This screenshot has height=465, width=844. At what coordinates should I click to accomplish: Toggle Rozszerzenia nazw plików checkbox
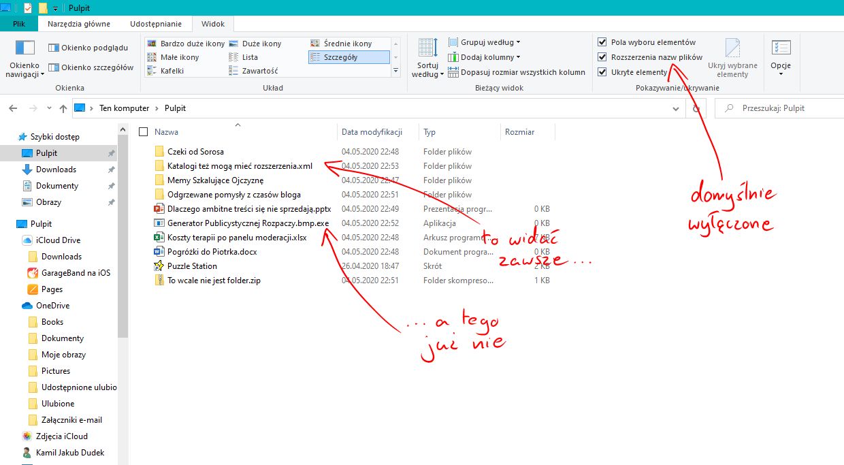click(602, 57)
